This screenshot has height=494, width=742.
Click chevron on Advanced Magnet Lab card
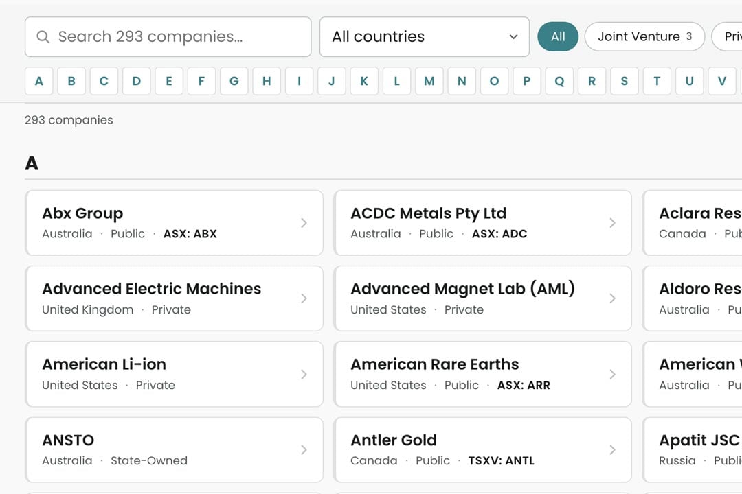point(612,298)
